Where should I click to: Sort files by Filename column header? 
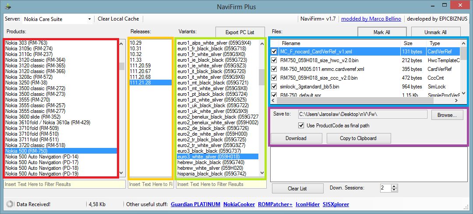pyautogui.click(x=340, y=43)
